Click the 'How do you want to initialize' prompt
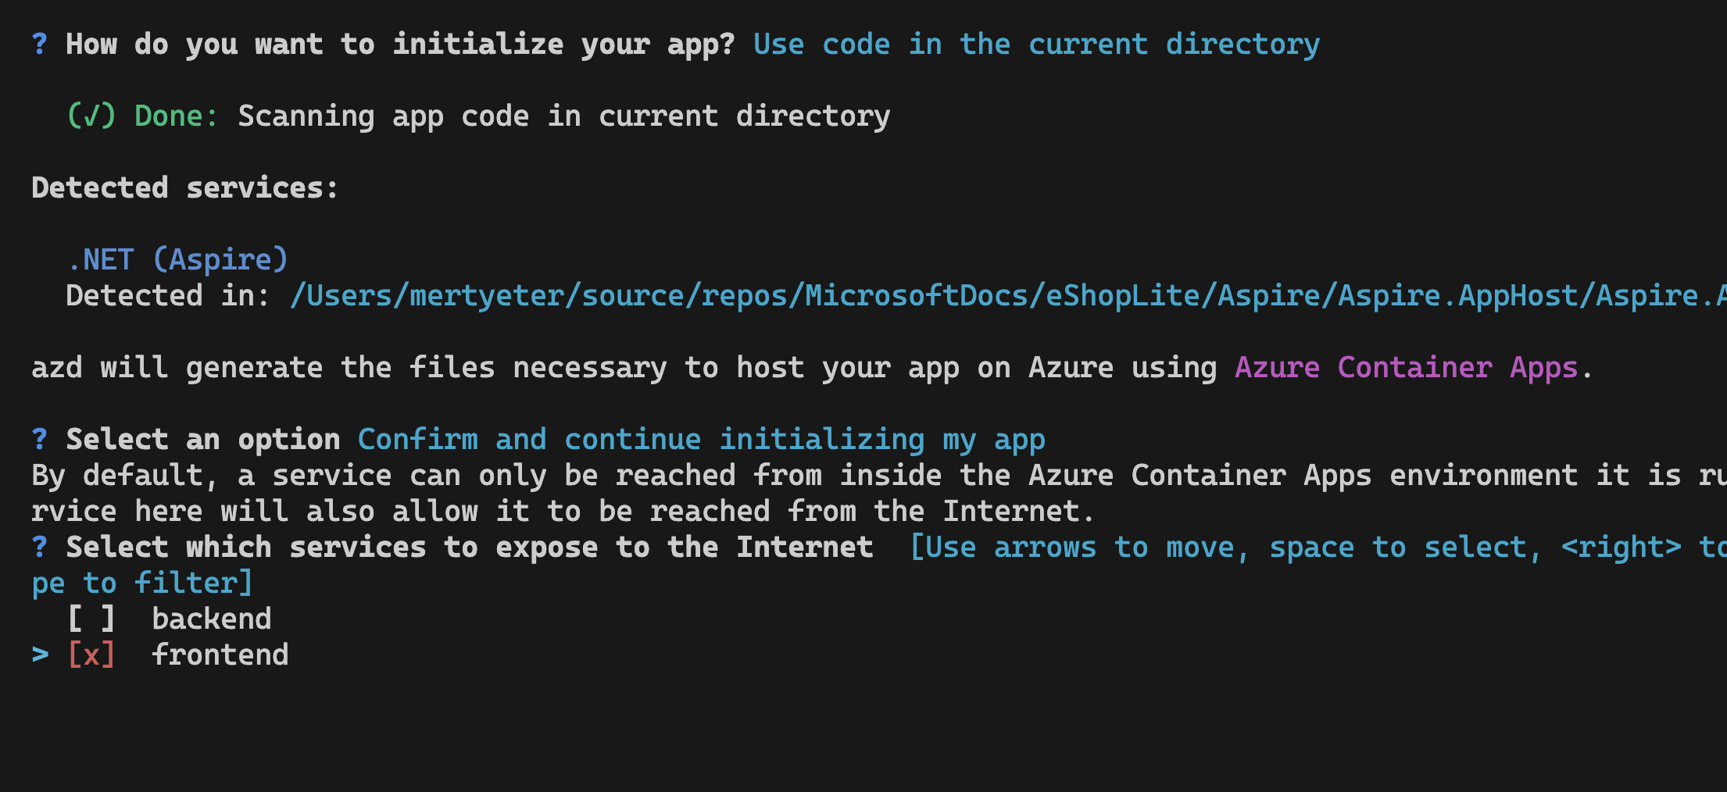This screenshot has height=792, width=1727. [400, 45]
